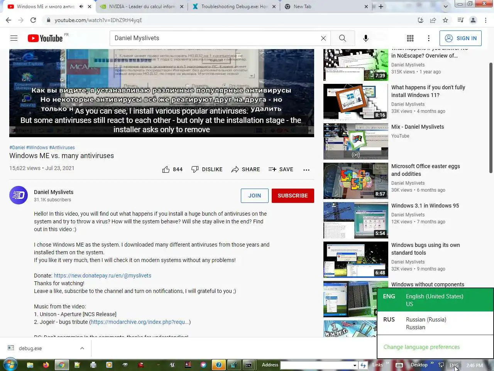Share the video

(x=245, y=169)
